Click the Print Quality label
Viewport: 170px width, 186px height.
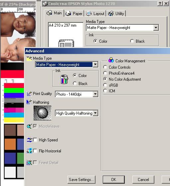pos(42,94)
